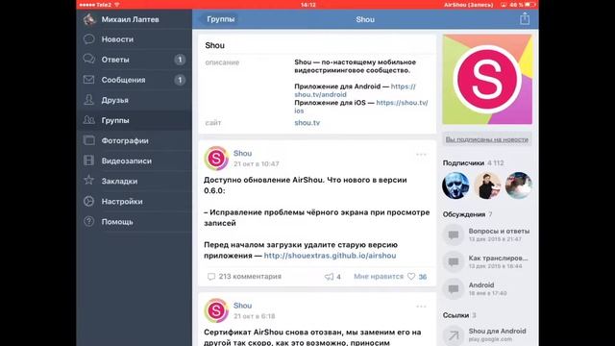Viewport: 615px width, 346px height.
Task: Open Помощь in the sidebar
Action: click(x=135, y=222)
